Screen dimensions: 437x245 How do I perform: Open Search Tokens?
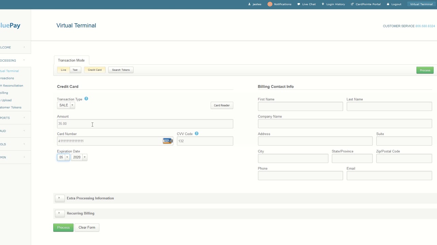click(x=121, y=70)
